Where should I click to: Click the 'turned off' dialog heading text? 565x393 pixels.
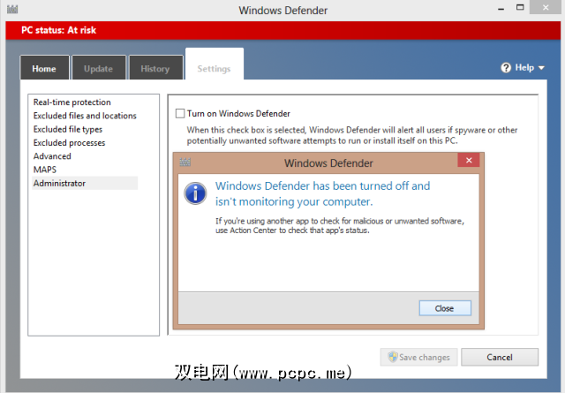[322, 193]
